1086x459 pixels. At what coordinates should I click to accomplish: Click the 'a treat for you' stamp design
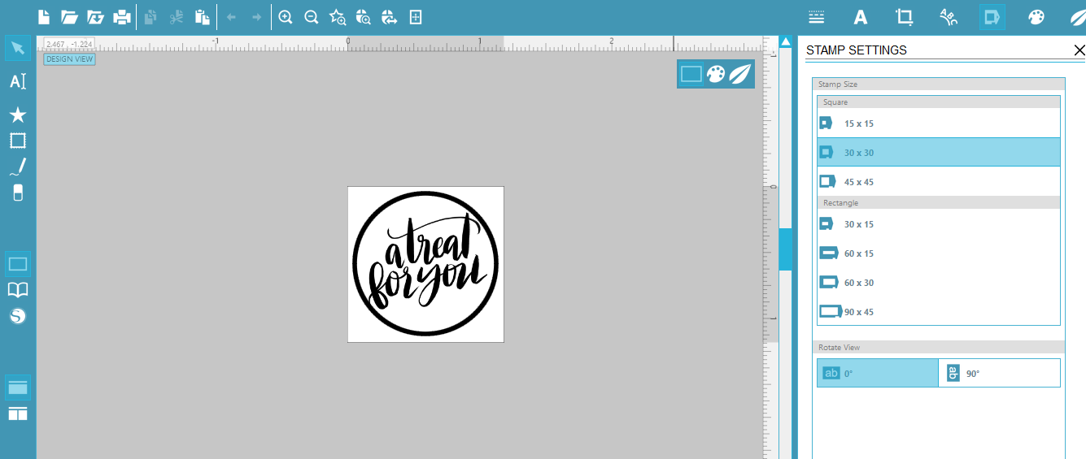click(x=425, y=264)
